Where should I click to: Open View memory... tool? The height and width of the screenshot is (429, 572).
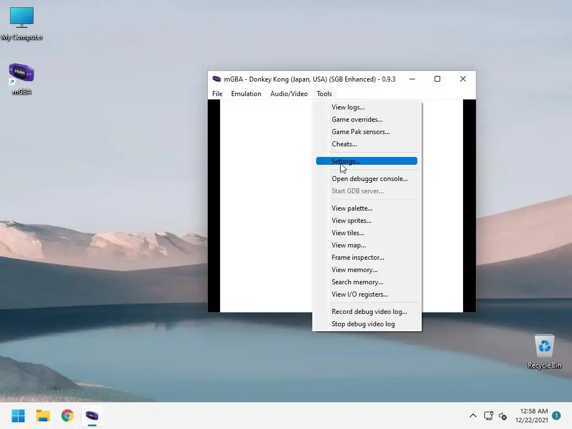[x=366, y=270]
